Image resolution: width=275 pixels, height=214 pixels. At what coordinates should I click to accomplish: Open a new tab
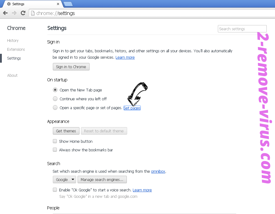68,4
